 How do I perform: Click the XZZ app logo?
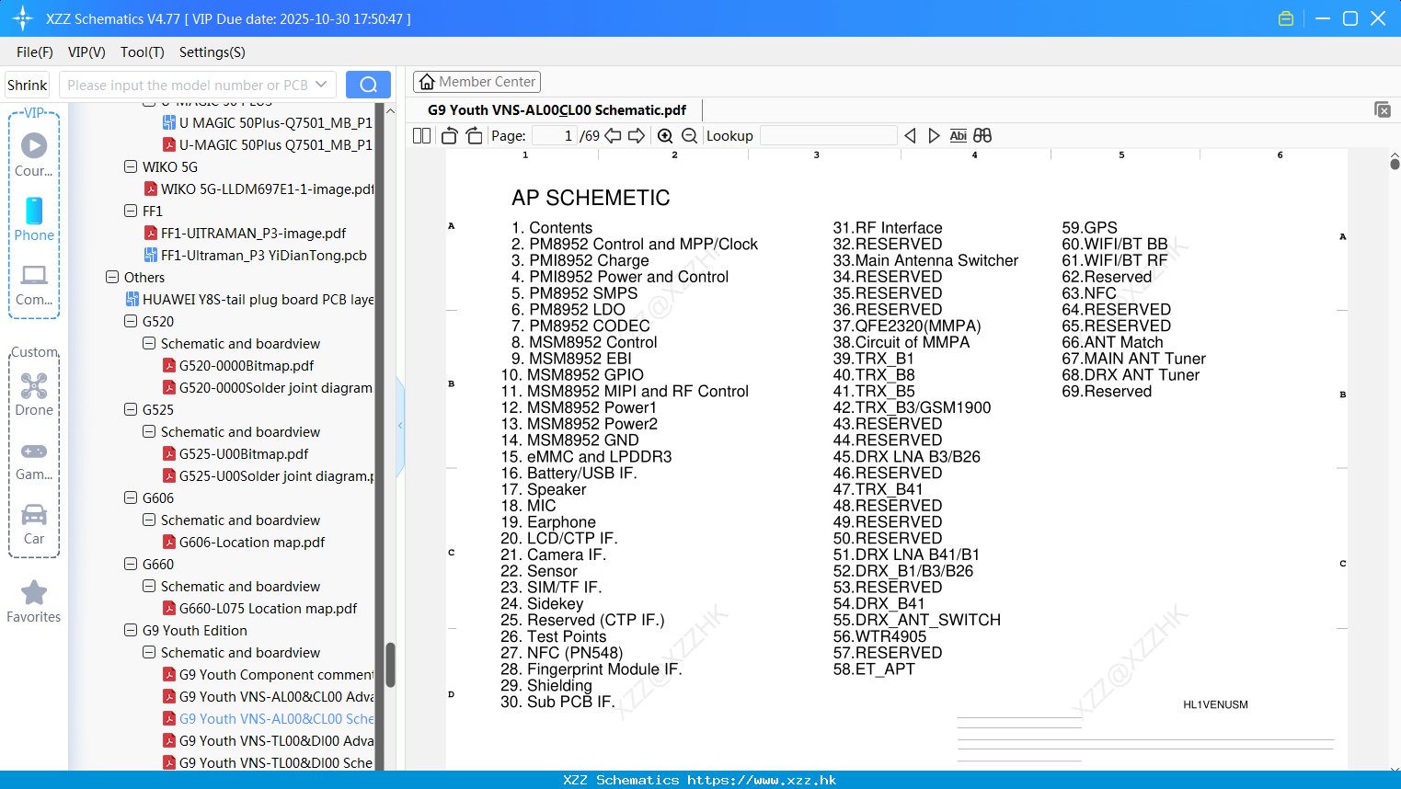point(22,18)
